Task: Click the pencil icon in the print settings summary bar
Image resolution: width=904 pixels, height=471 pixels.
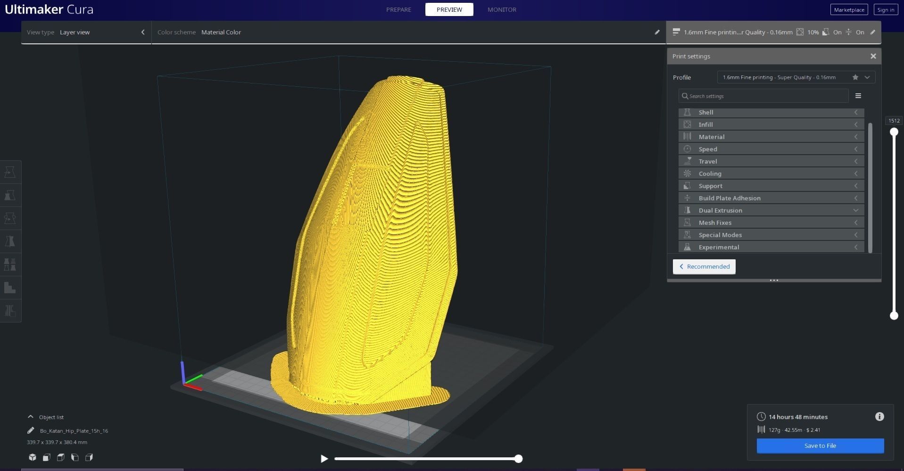Action: (x=872, y=32)
